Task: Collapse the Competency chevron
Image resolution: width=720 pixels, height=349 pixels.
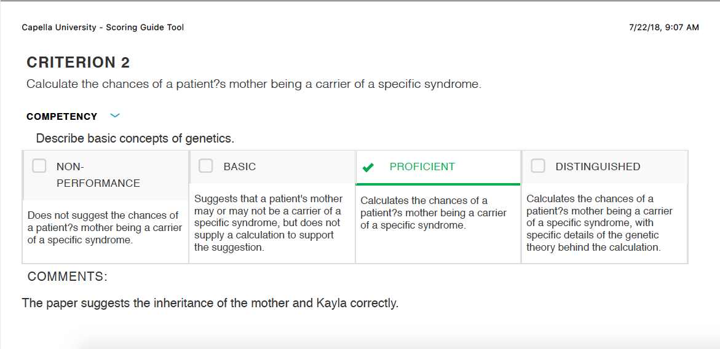Action: 115,116
